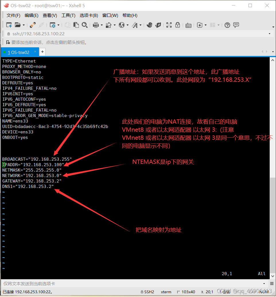The height and width of the screenshot is (297, 276).
Task: Open the 编辑(E) menu
Action: 32,15
